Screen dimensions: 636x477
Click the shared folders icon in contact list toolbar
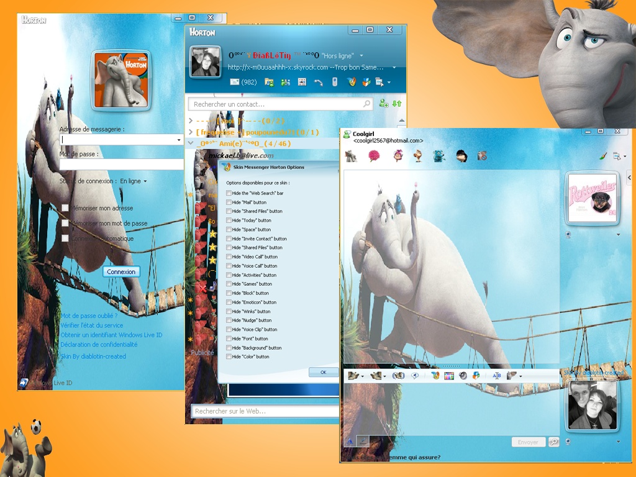click(269, 83)
